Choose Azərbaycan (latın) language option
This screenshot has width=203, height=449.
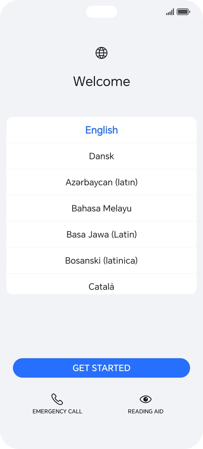tap(101, 182)
